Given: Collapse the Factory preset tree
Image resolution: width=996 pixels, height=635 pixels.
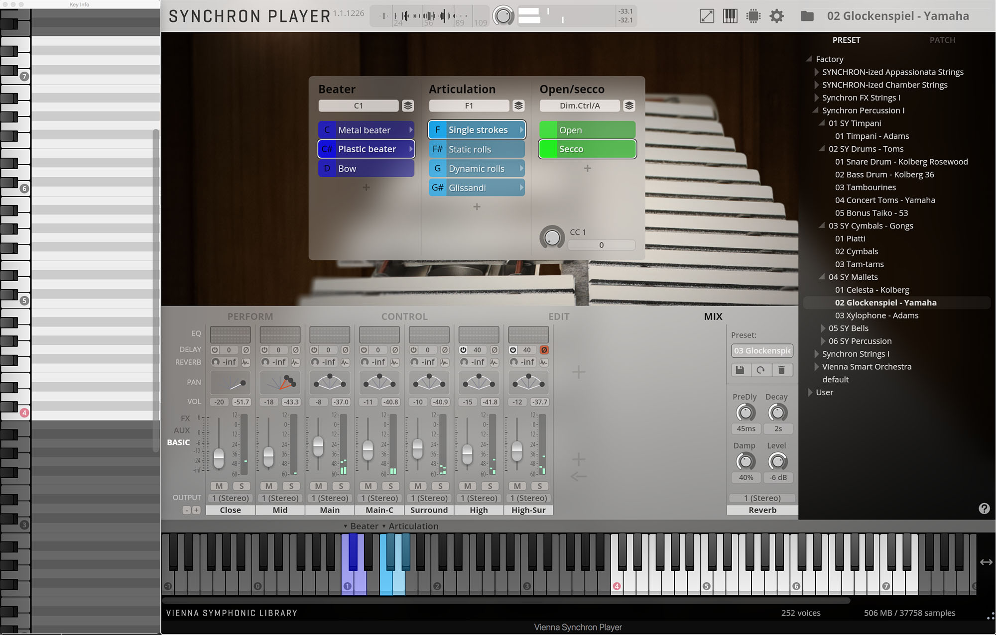Looking at the screenshot, I should click(x=809, y=59).
